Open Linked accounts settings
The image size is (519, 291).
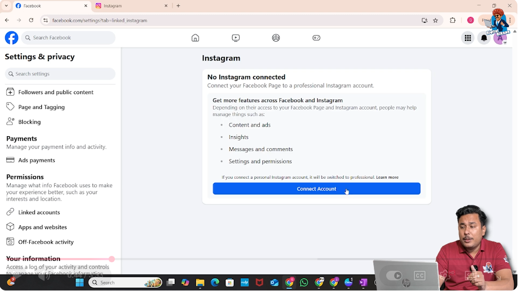(60, 212)
